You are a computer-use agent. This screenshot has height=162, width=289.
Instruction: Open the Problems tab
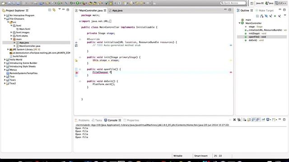82,120
